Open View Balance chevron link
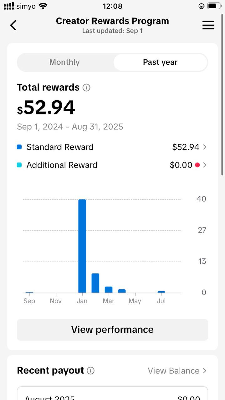Image resolution: width=225 pixels, height=400 pixels. pyautogui.click(x=205, y=371)
